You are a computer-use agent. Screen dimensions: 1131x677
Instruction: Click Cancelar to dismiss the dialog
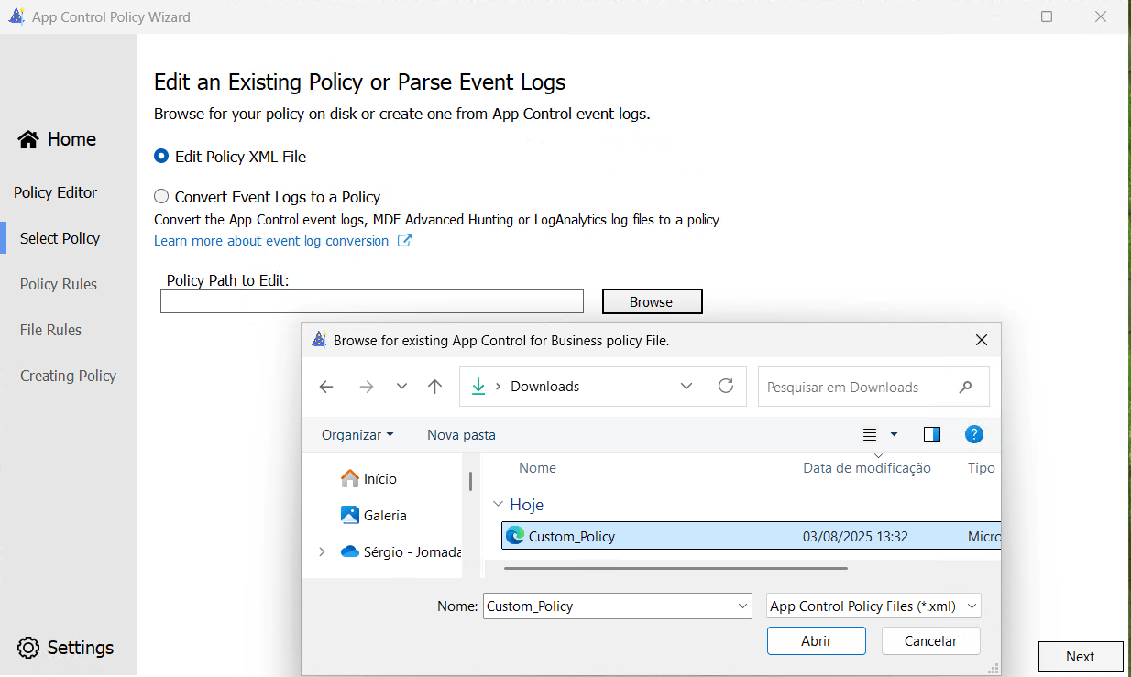point(931,641)
